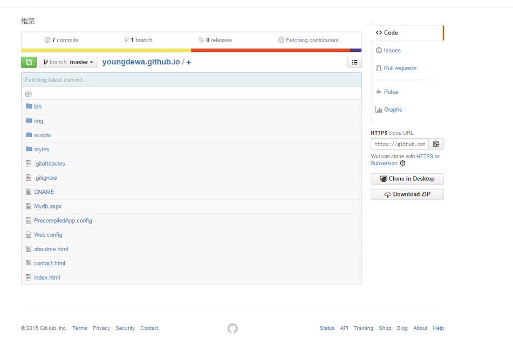Click the green compare and review button
This screenshot has height=351, width=513.
[x=29, y=62]
